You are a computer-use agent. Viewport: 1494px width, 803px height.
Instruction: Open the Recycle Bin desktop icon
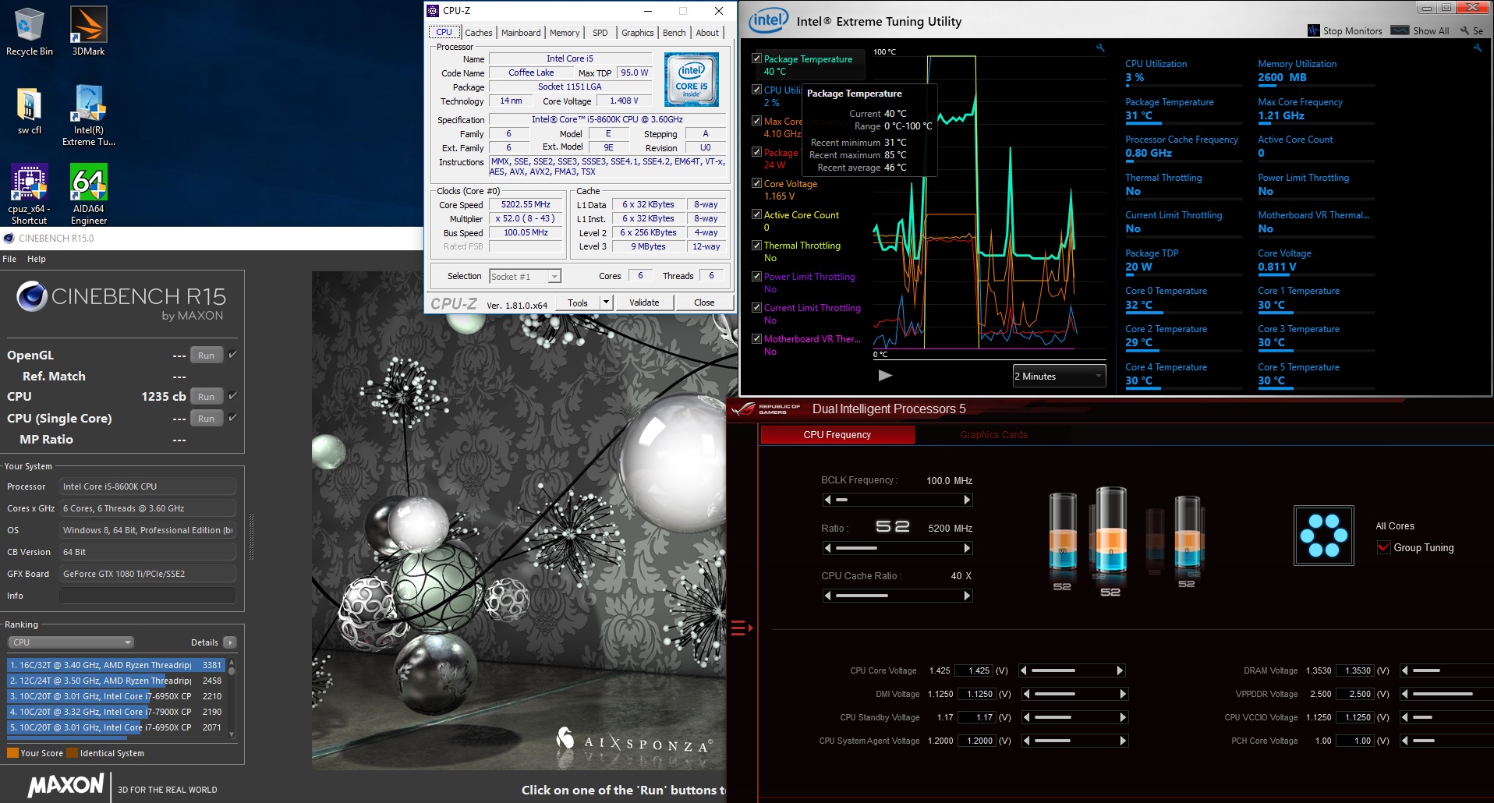[x=29, y=31]
